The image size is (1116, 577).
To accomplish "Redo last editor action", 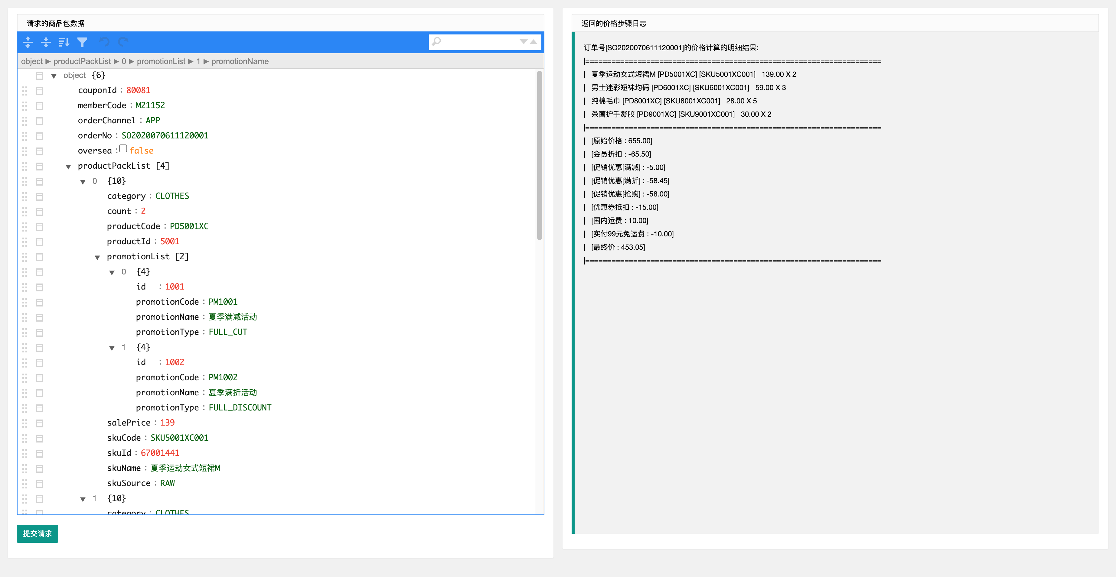I will 123,42.
